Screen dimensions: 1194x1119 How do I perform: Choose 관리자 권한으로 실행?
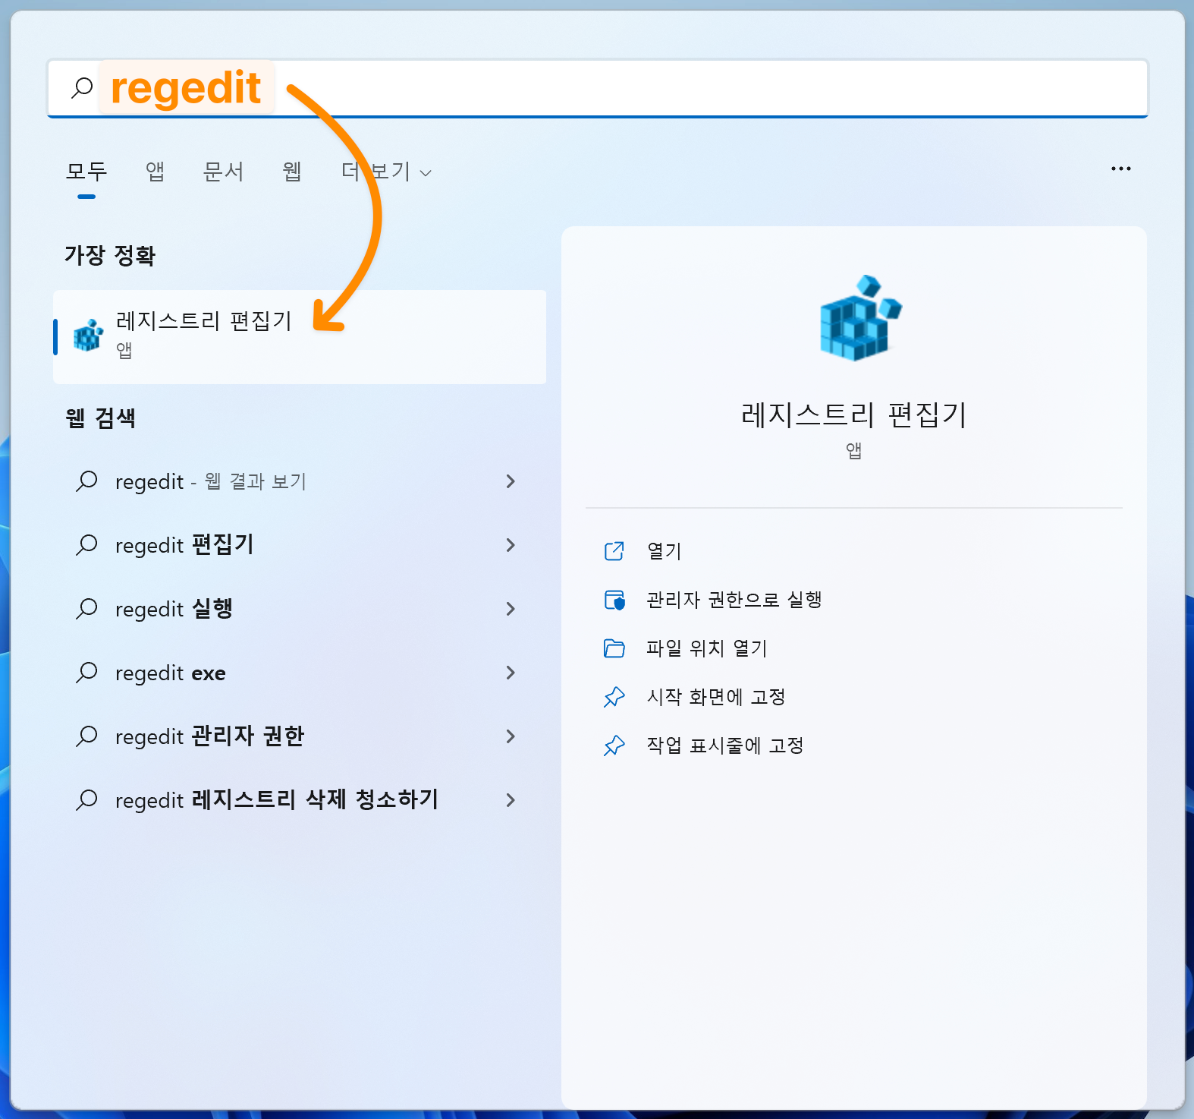[734, 600]
